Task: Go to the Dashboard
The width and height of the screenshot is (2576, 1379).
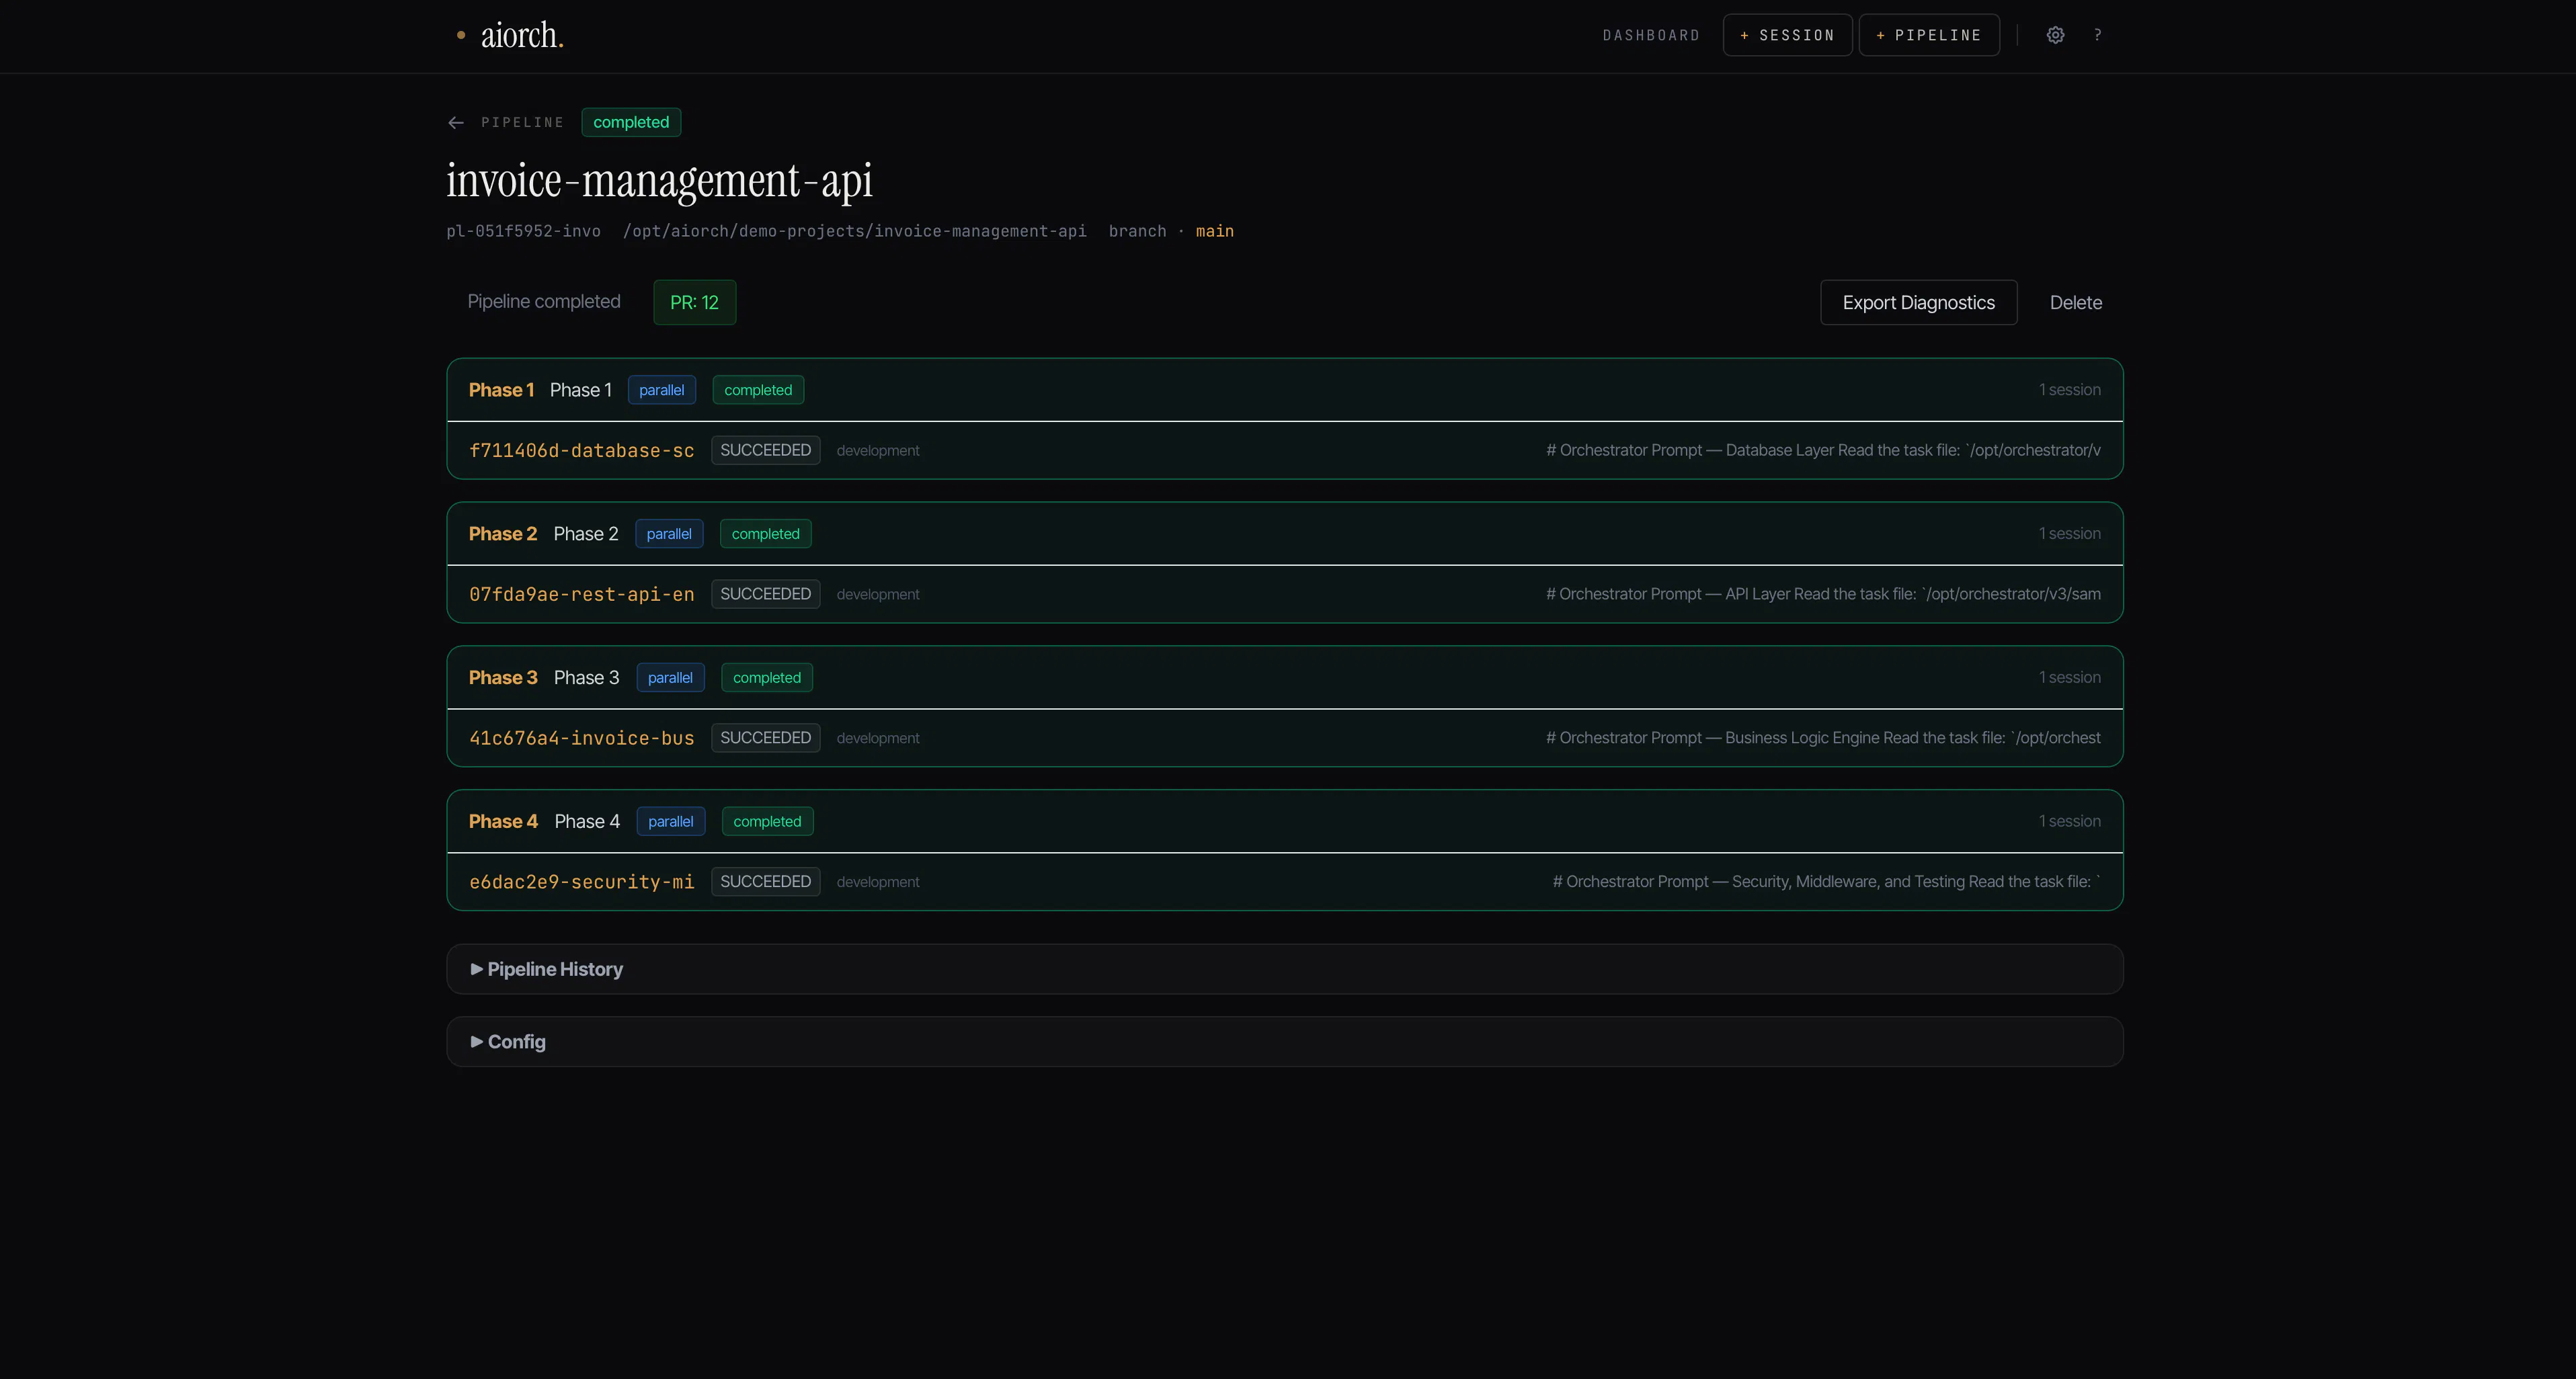Action: (x=1651, y=35)
